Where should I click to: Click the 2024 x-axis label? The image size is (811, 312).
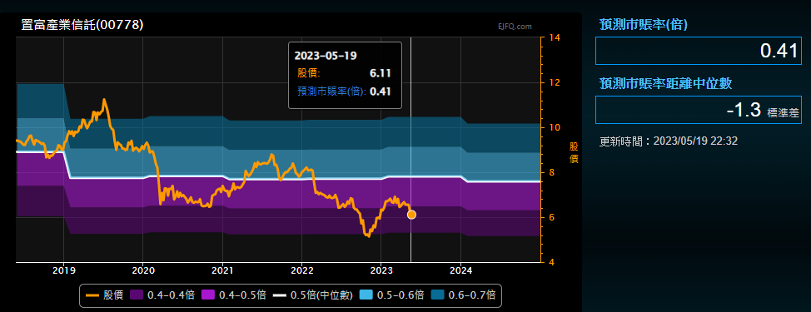pos(460,270)
